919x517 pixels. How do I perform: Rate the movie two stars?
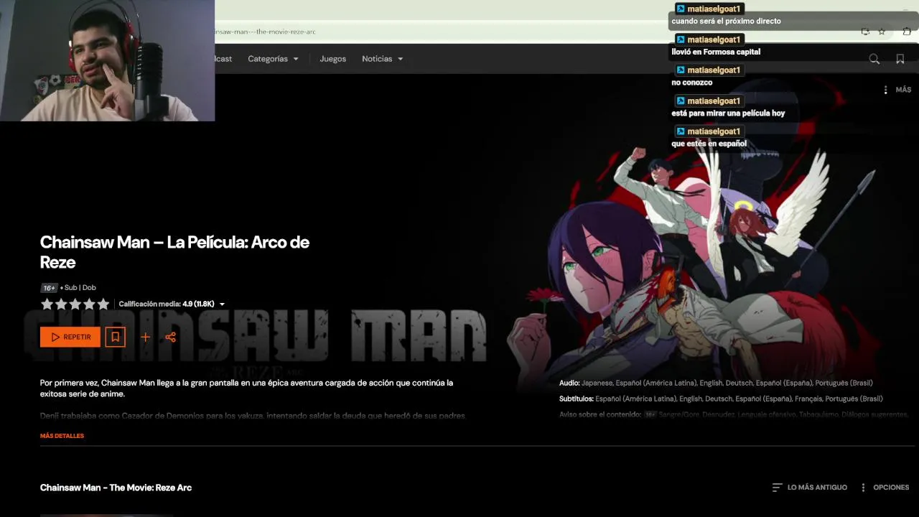[x=61, y=304]
